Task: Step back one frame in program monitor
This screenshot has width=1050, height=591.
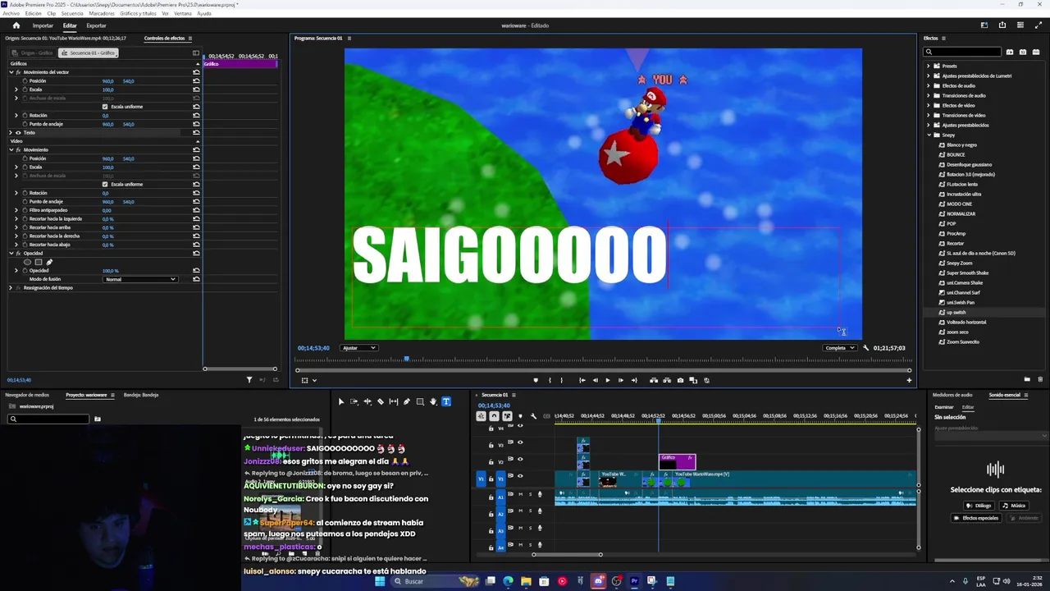Action: tap(596, 380)
